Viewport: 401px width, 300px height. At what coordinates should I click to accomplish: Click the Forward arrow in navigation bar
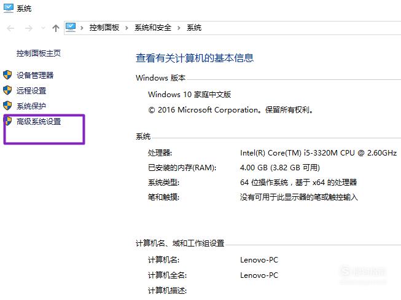(29, 28)
